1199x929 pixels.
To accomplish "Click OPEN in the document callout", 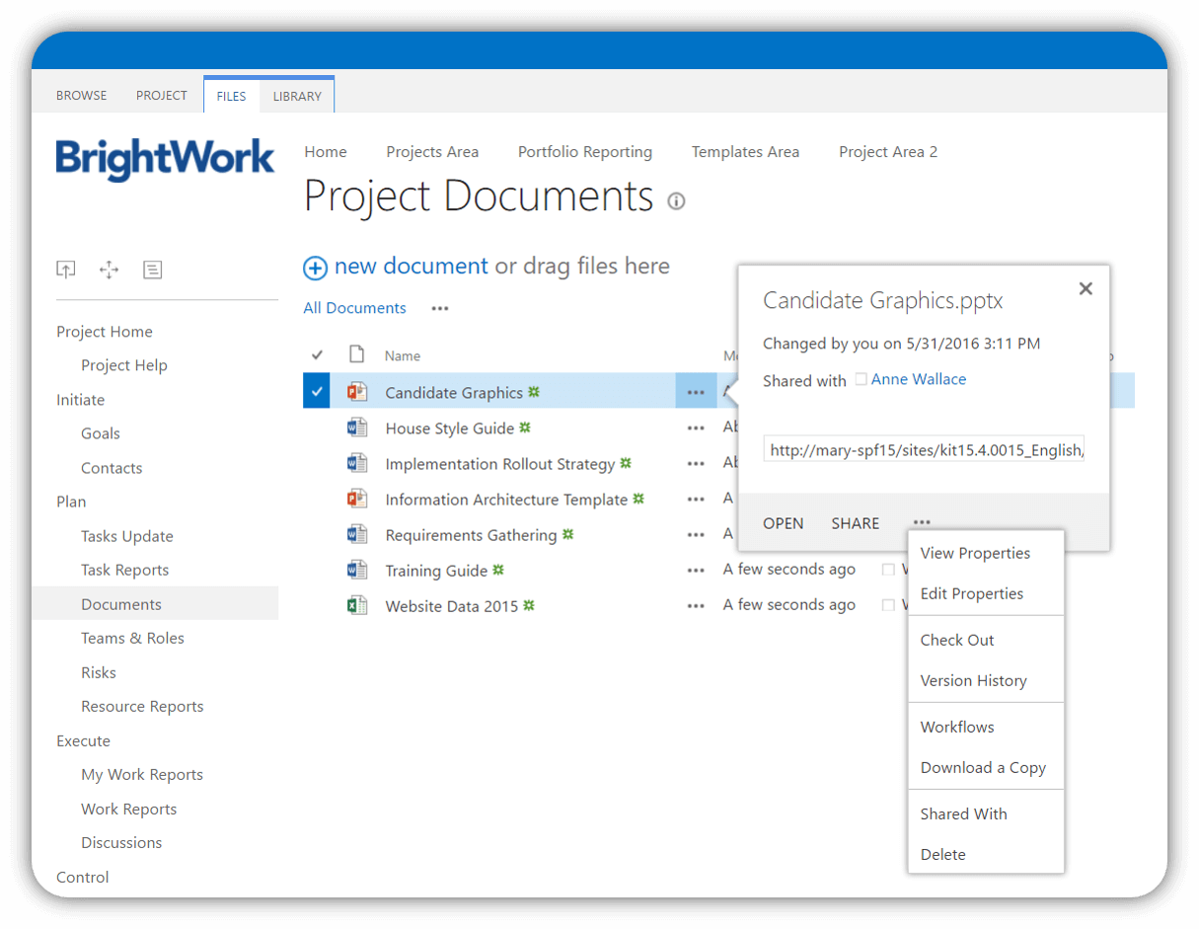I will (x=783, y=523).
